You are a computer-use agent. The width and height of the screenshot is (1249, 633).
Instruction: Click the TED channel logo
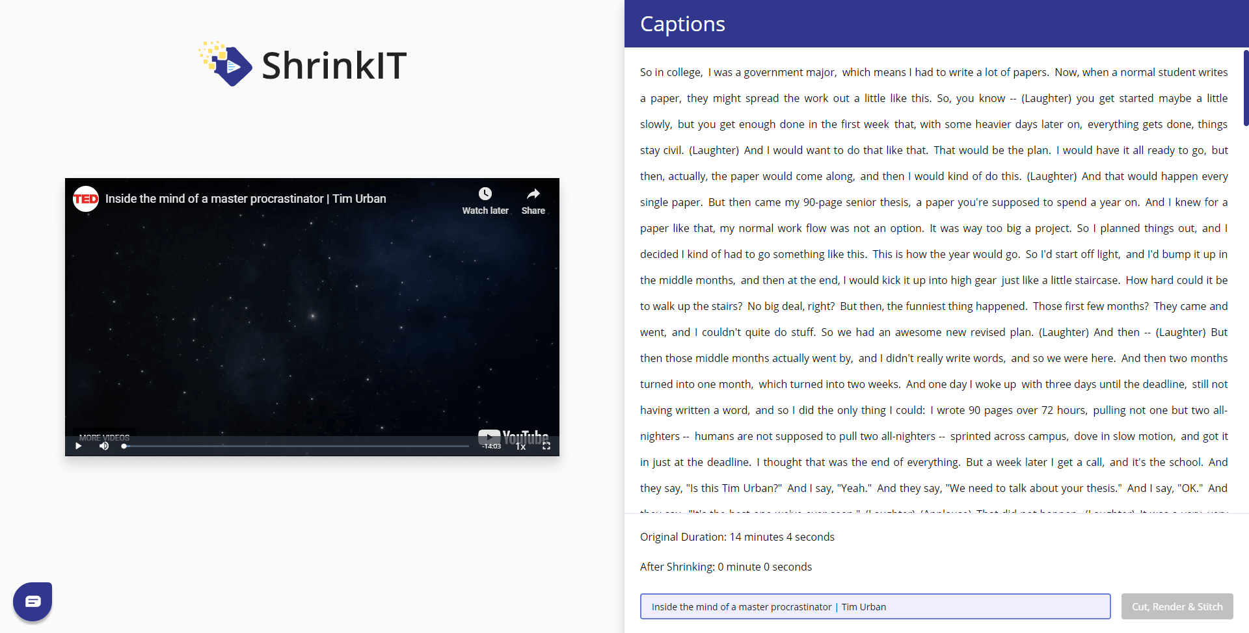point(86,199)
